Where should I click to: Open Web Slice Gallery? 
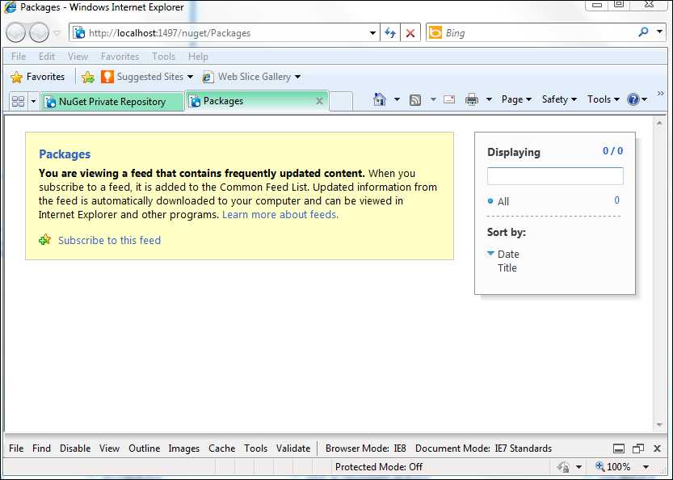(251, 77)
